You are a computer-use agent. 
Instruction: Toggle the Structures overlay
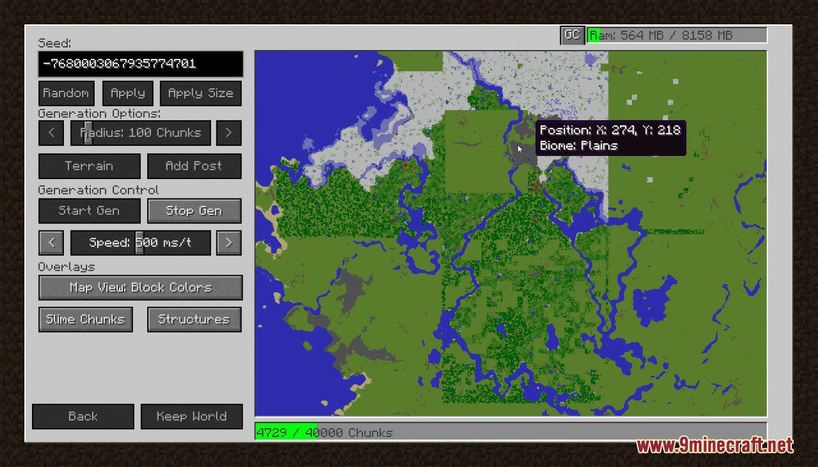[195, 320]
